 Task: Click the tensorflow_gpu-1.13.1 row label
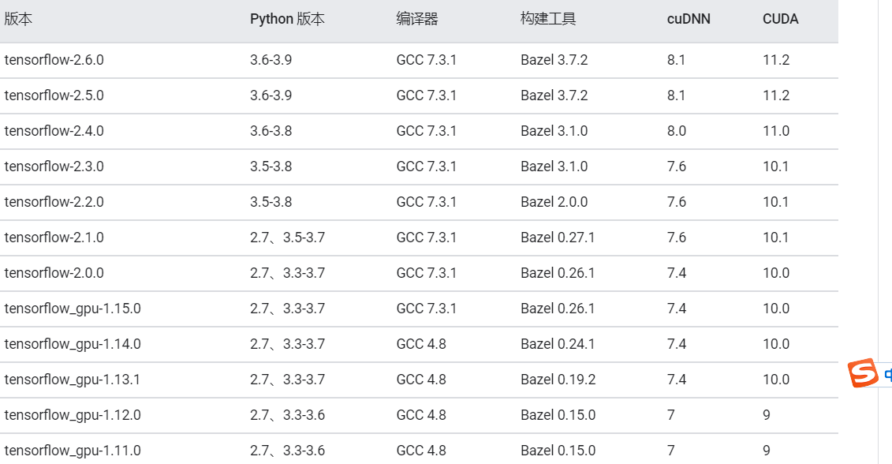tap(73, 380)
